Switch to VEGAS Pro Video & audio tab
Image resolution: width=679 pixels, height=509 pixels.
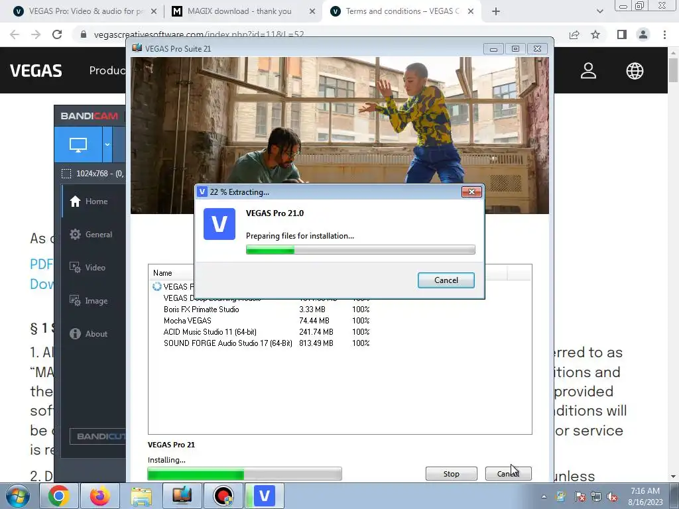(86, 11)
